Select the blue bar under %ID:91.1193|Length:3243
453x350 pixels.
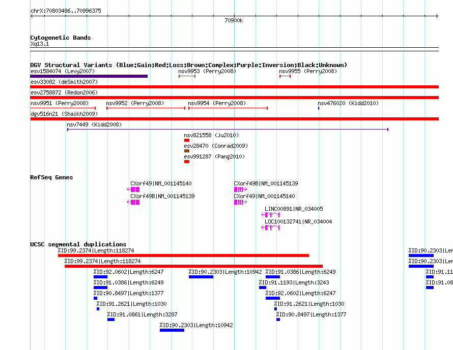point(263,288)
